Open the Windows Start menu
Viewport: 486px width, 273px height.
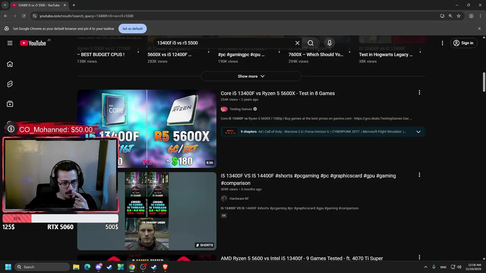pyautogui.click(x=8, y=267)
